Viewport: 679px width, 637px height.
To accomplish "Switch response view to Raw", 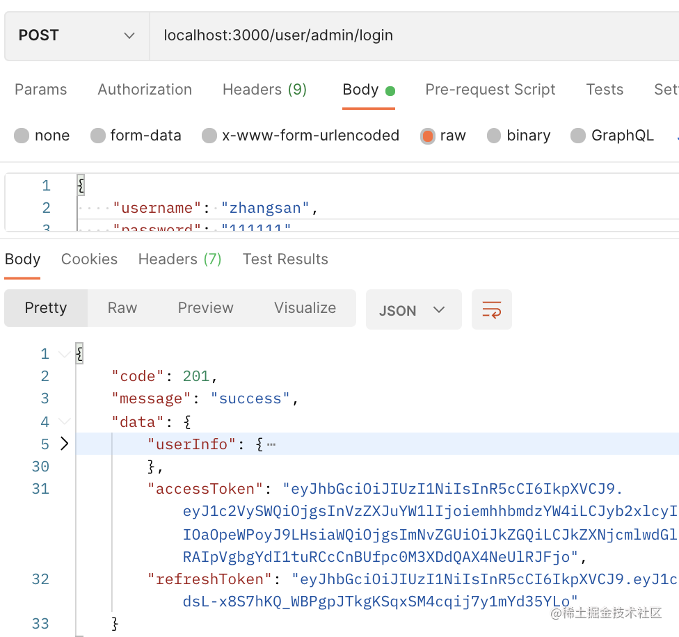I will [x=122, y=308].
